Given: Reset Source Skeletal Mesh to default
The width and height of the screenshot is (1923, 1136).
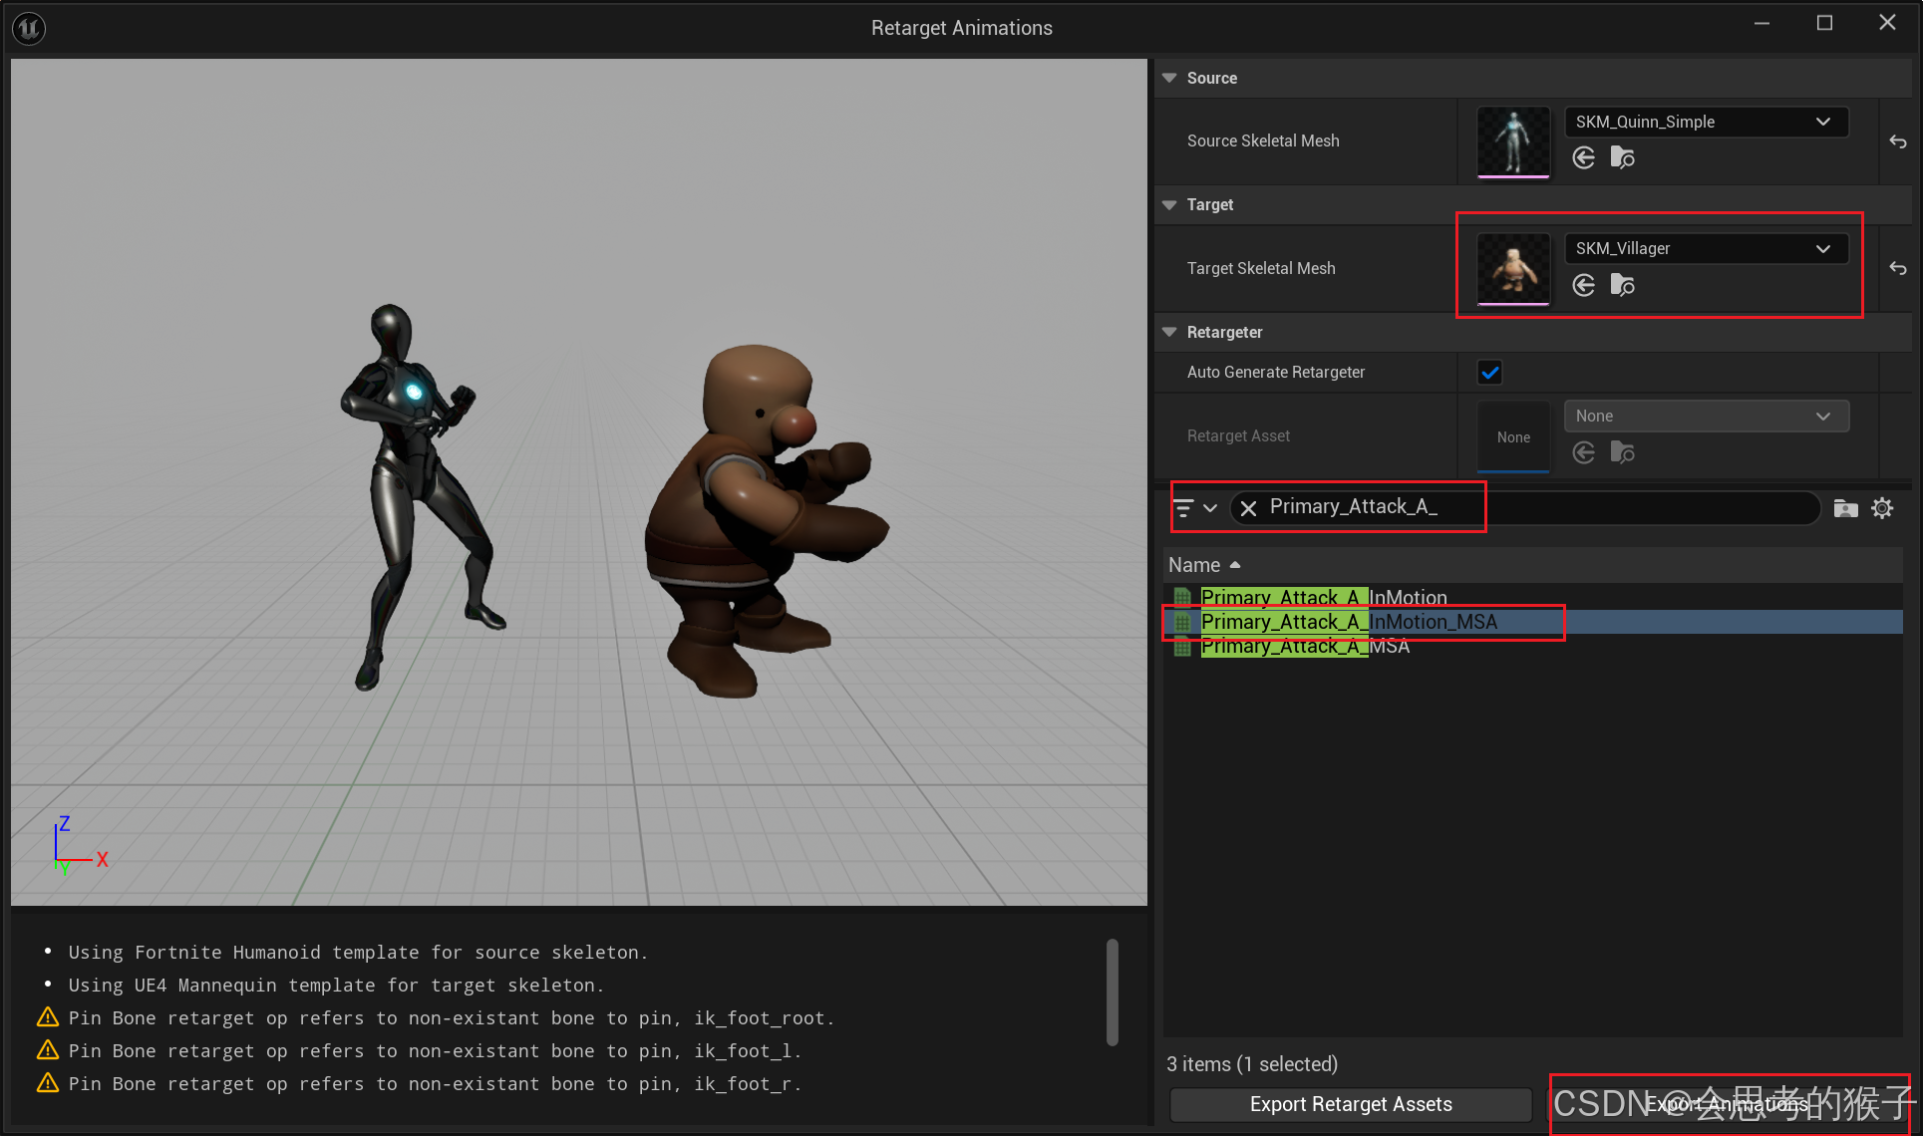Looking at the screenshot, I should [x=1897, y=142].
